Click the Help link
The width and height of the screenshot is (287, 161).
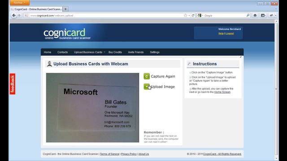click(x=221, y=34)
